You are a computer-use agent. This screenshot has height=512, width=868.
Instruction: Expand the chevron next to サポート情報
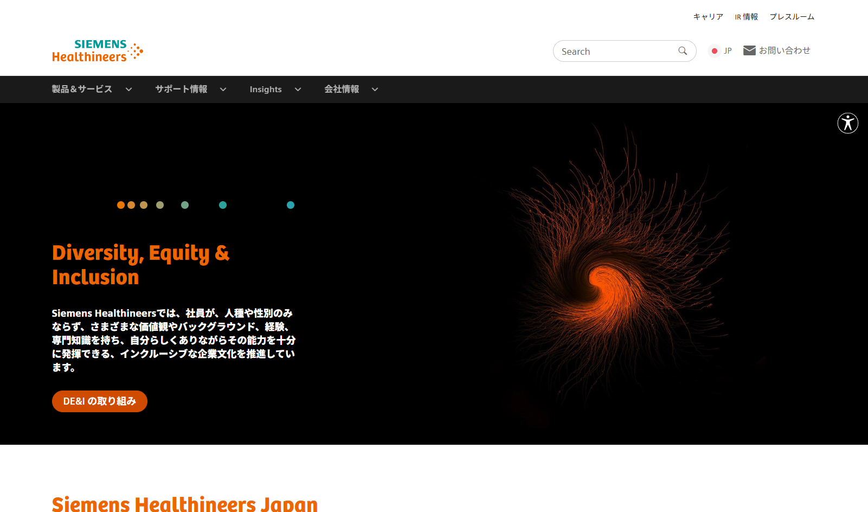[x=223, y=89]
